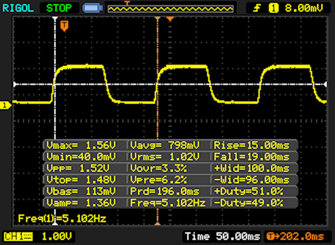Click the RIGOL logo text
This screenshot has height=245, width=335.
point(18,8)
